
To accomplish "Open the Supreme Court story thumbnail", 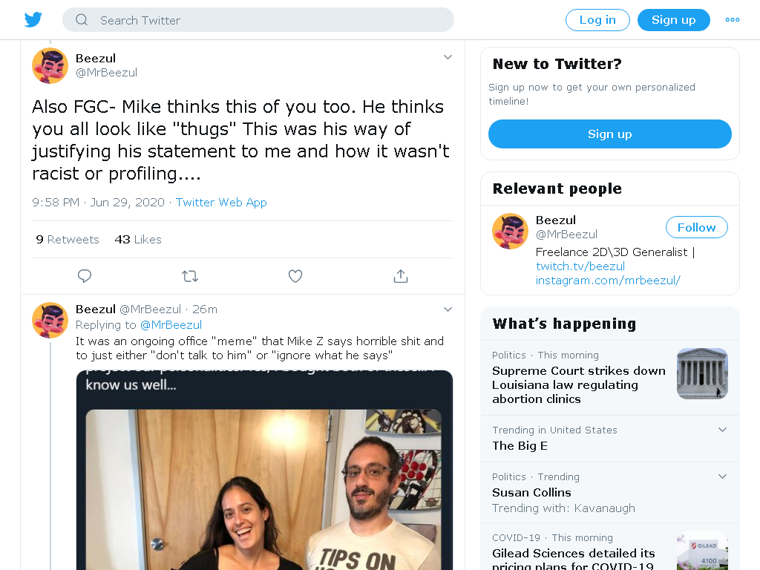I will (x=702, y=374).
